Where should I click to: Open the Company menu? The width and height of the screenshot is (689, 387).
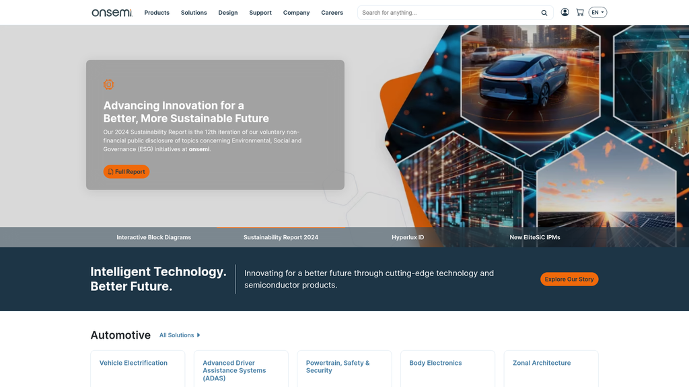(296, 13)
